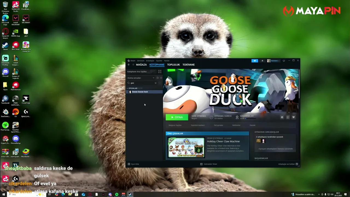Open the TOPLULUK community tab

point(173,65)
